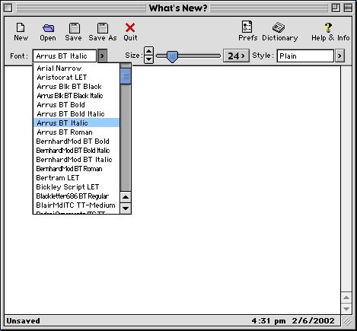Choose BlairMdITC TT-Medium font
This screenshot has height=331, width=357.
(76, 205)
